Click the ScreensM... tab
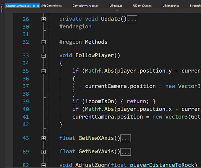Viewport: 201px width, 168px height. click(x=195, y=6)
